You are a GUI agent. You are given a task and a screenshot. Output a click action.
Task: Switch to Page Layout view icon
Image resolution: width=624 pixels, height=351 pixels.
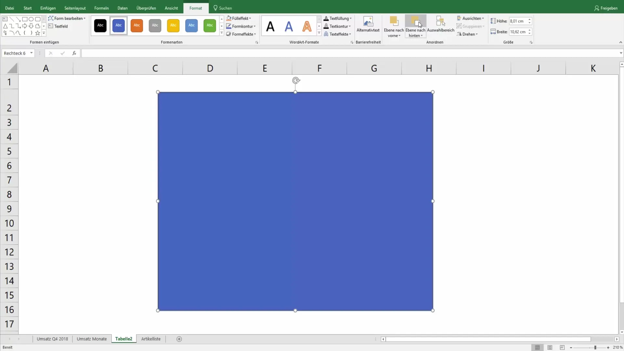pos(550,347)
